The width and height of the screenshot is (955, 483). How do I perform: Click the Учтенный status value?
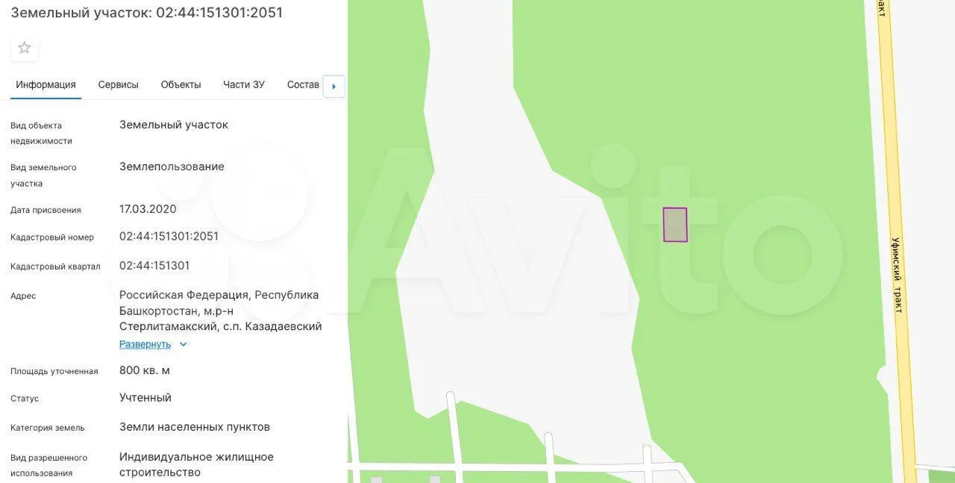(145, 398)
